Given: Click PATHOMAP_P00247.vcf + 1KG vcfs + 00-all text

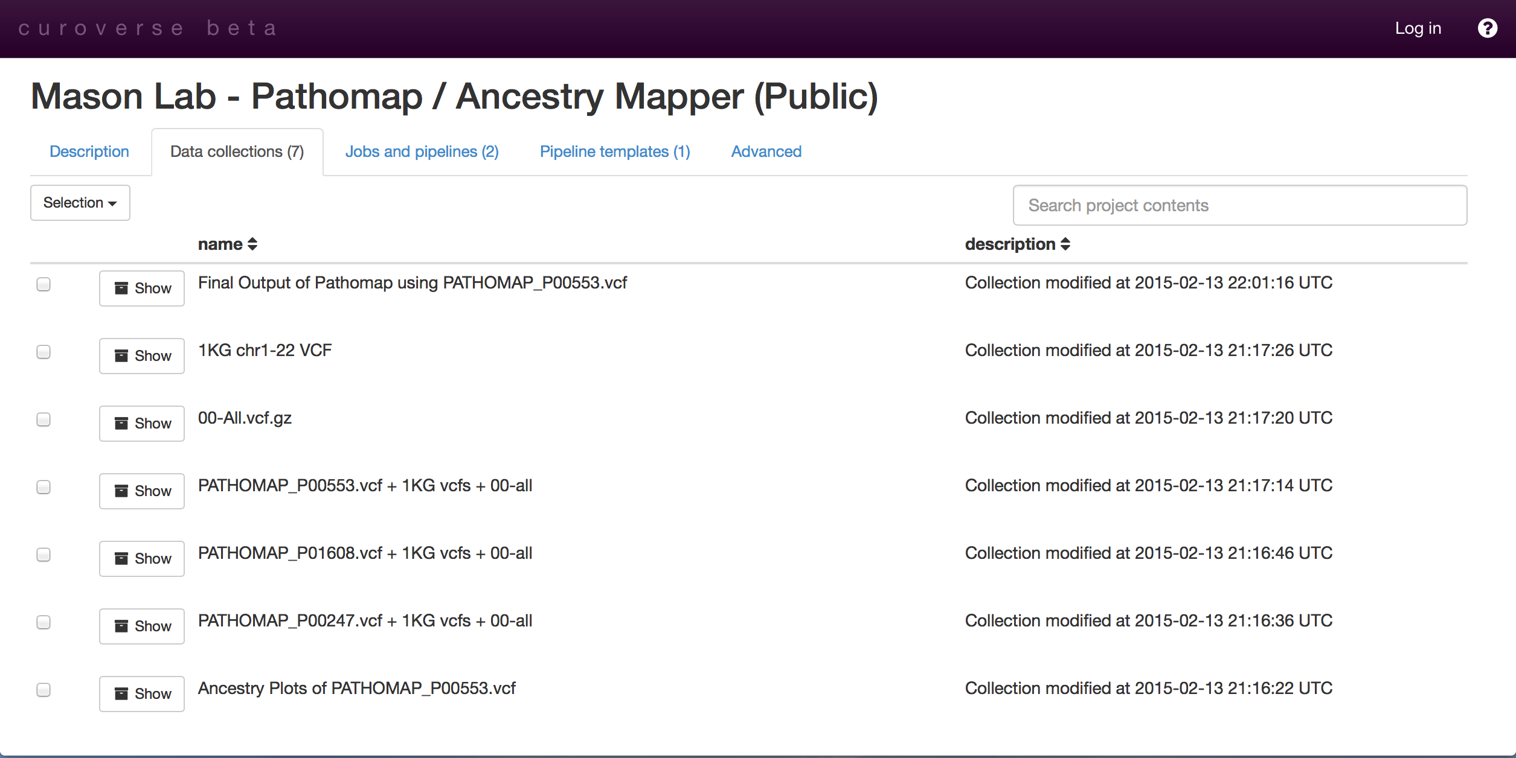Looking at the screenshot, I should point(365,620).
